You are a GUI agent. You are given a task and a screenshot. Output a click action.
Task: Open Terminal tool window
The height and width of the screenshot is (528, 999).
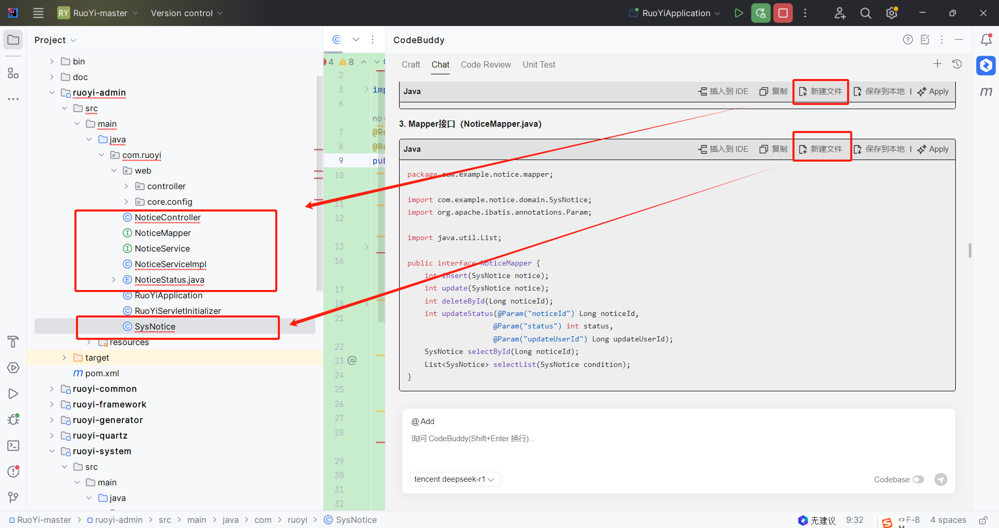pyautogui.click(x=13, y=445)
